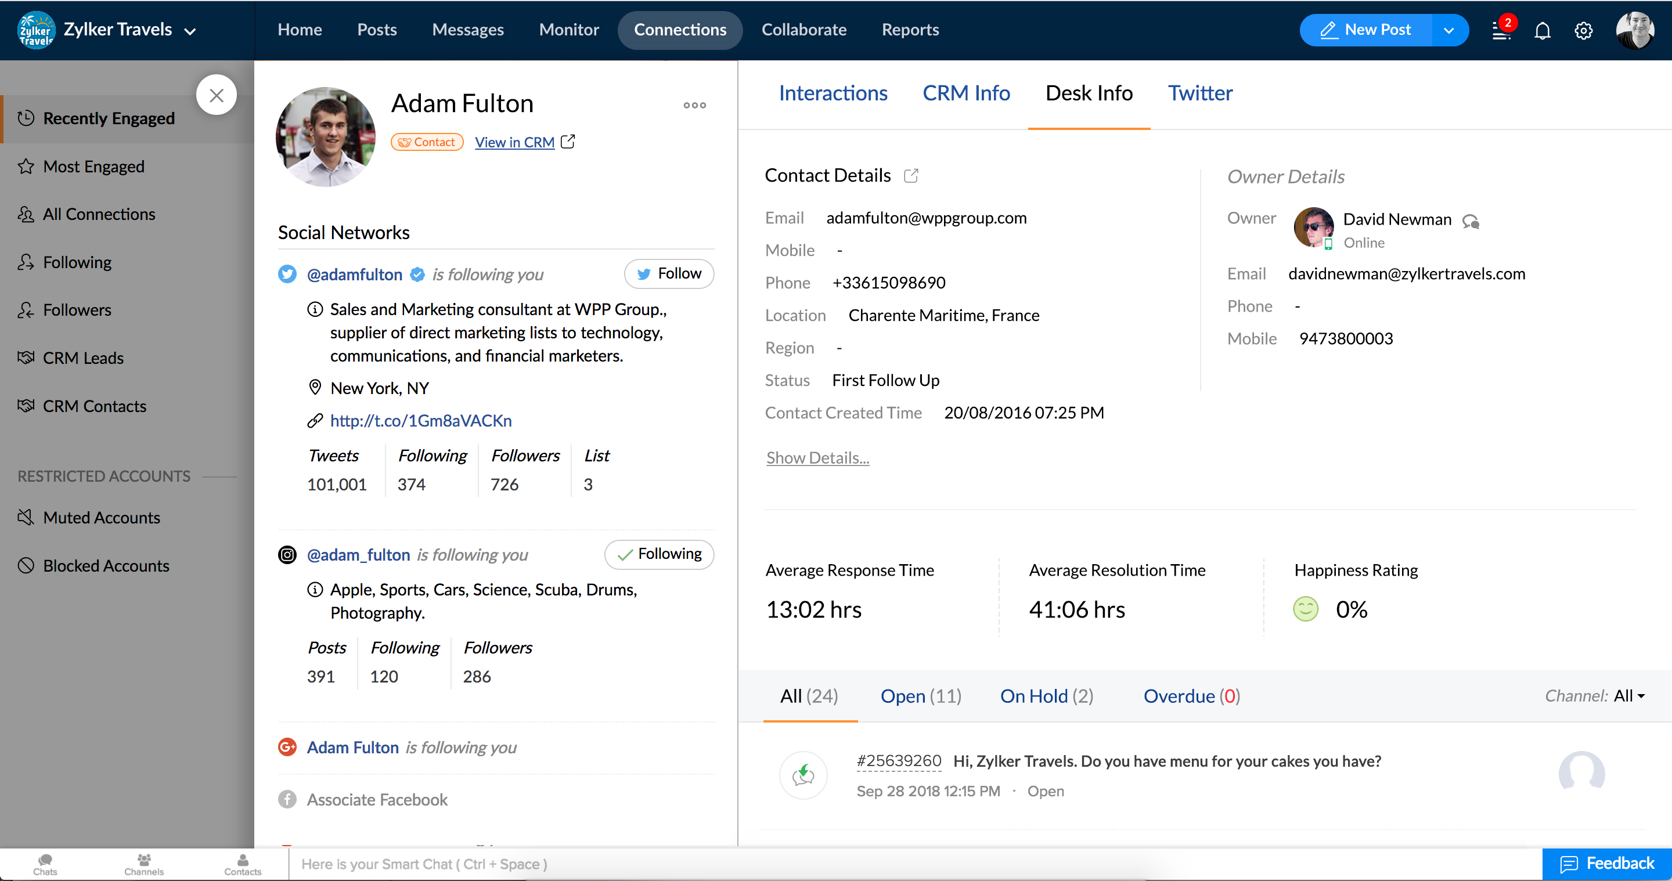Viewport: 1672px width, 881px height.
Task: Close the connections sidebar panel
Action: (x=216, y=95)
